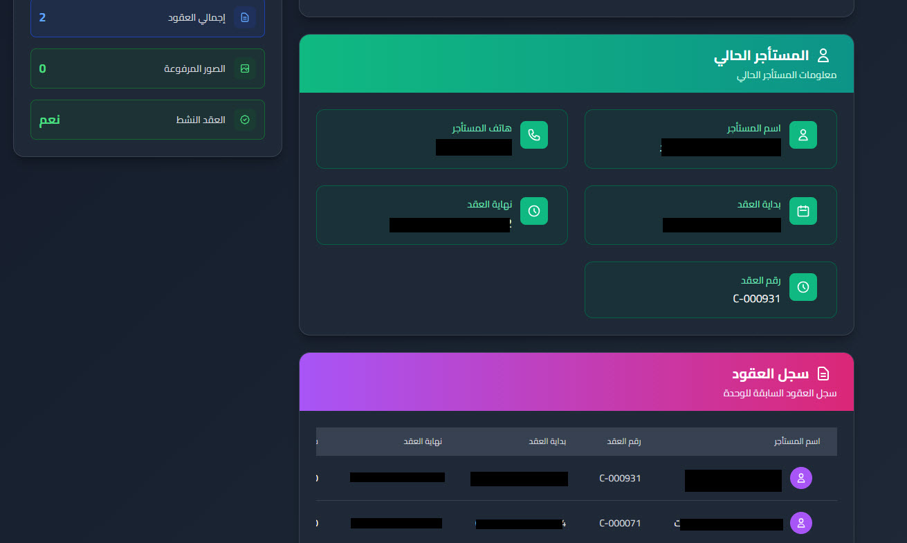The image size is (907, 543).
Task: Click the المستأجر الحالي section title
Action: 761,56
